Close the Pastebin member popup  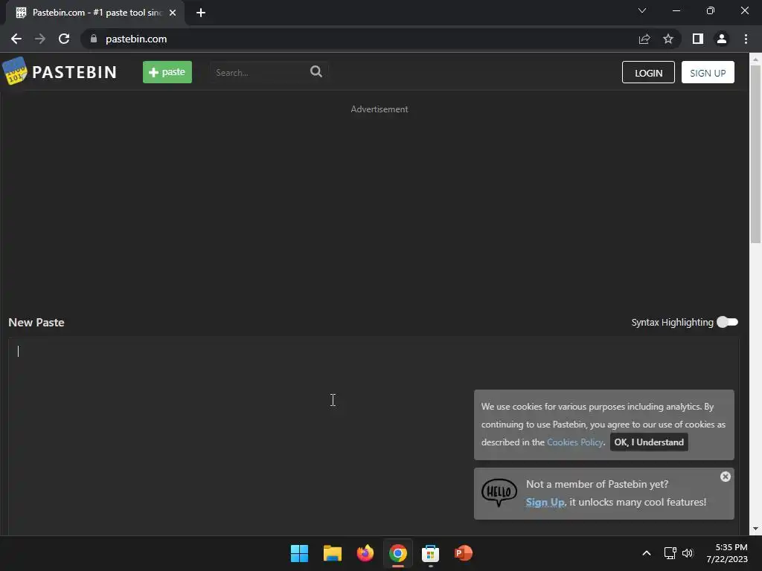(x=725, y=477)
